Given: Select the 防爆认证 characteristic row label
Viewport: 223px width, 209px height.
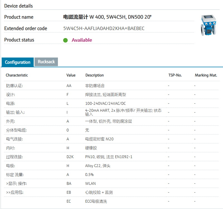Looking at the screenshot, I should tap(14, 86).
